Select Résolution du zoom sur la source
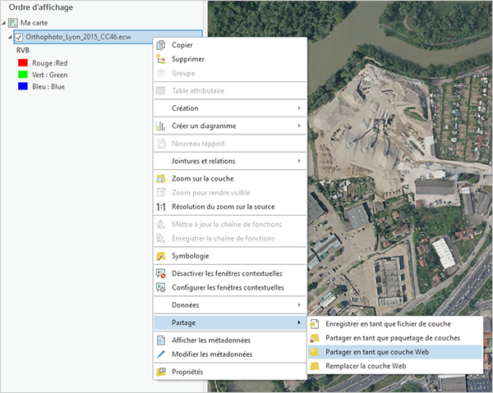 pos(230,207)
